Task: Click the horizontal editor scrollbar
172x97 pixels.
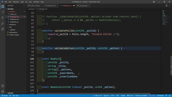Action: coord(94,93)
